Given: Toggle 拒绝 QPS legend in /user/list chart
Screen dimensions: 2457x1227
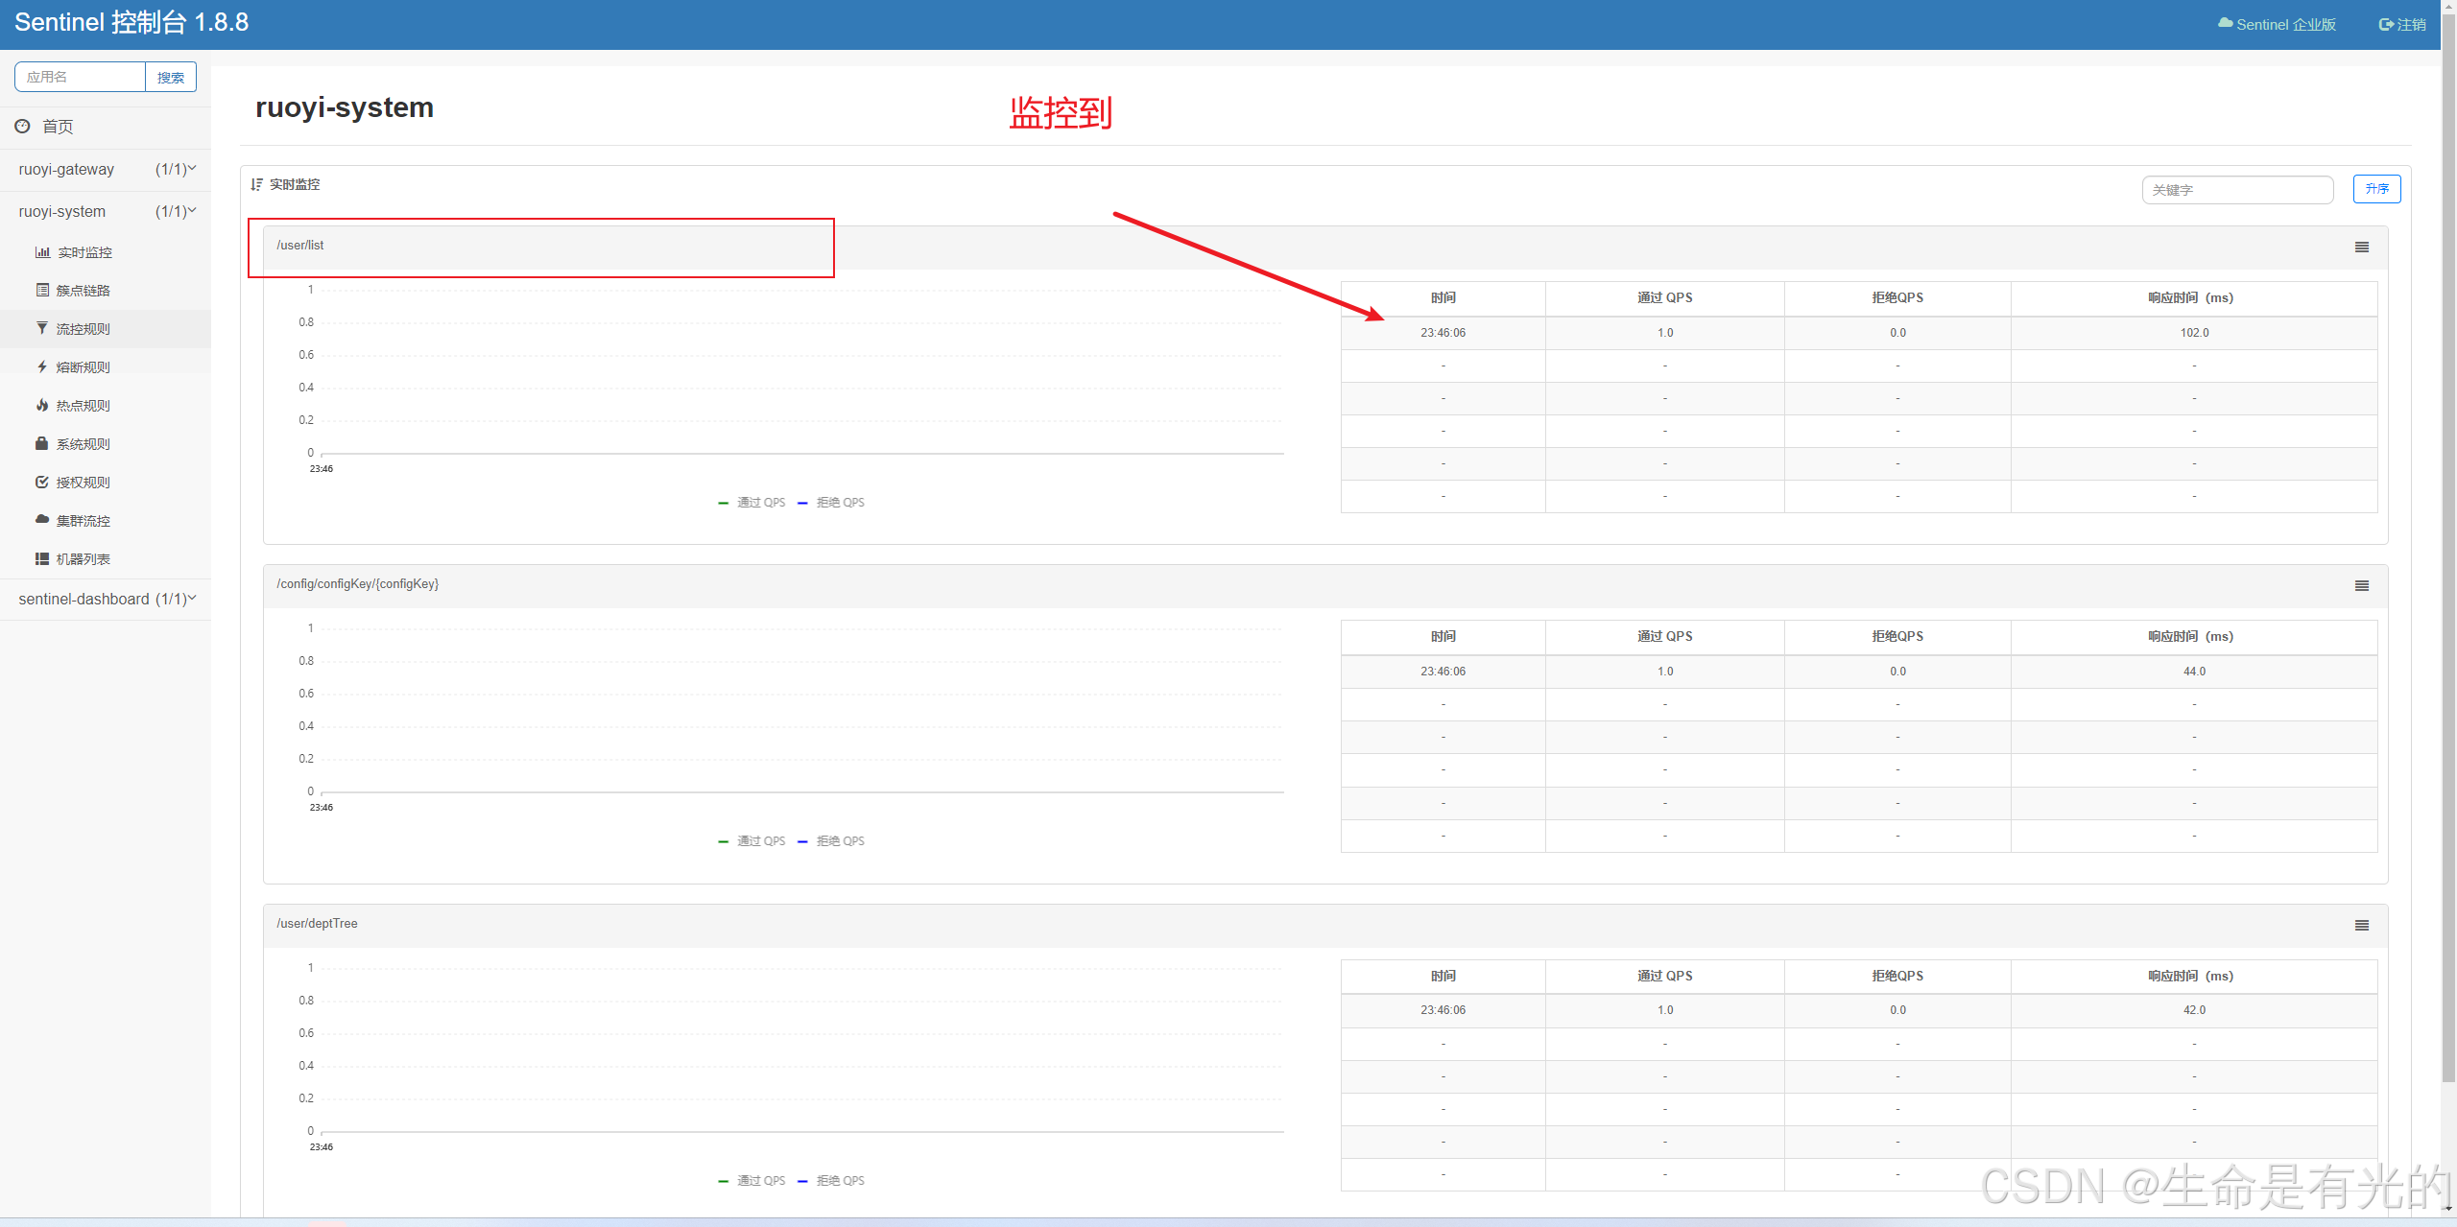Looking at the screenshot, I should point(831,503).
